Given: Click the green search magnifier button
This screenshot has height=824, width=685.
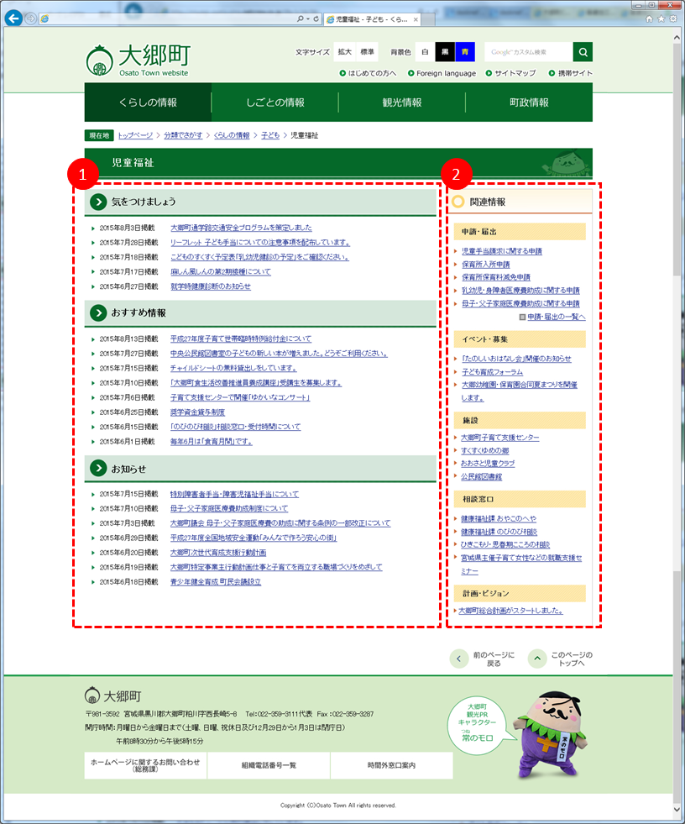Looking at the screenshot, I should point(583,52).
